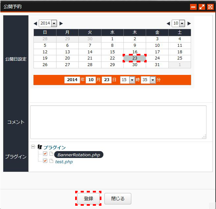Maximize the 公開予約 dialog
The height and width of the screenshot is (209, 216).
tap(202, 7)
